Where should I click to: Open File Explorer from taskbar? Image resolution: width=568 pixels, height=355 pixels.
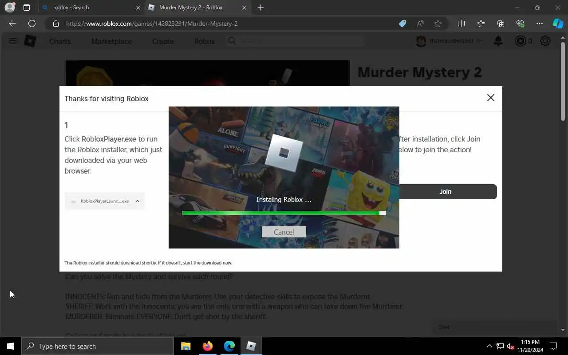(186, 346)
